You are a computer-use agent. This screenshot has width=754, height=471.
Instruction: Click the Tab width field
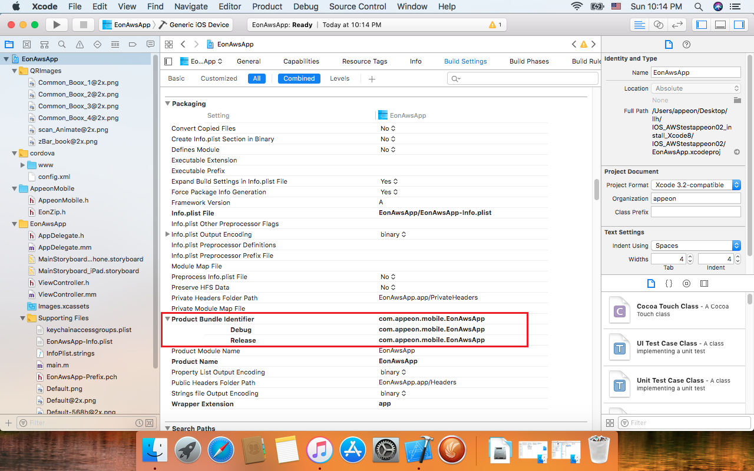669,259
